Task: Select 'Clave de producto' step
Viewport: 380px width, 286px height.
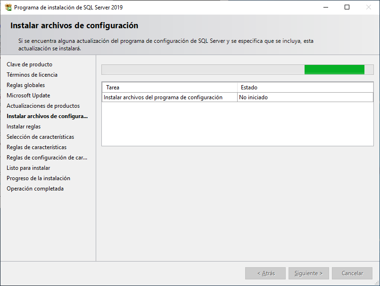Action: point(29,64)
